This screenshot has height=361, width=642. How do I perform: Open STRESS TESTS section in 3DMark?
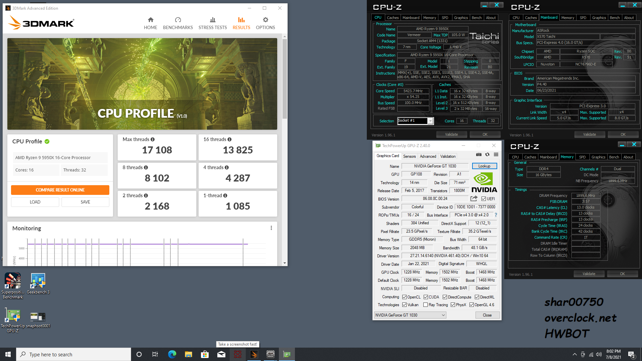[x=213, y=23]
